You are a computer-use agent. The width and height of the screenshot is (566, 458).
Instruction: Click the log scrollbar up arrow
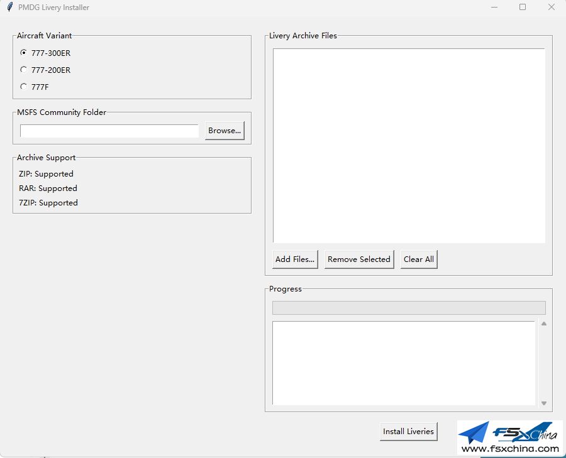[x=544, y=324]
